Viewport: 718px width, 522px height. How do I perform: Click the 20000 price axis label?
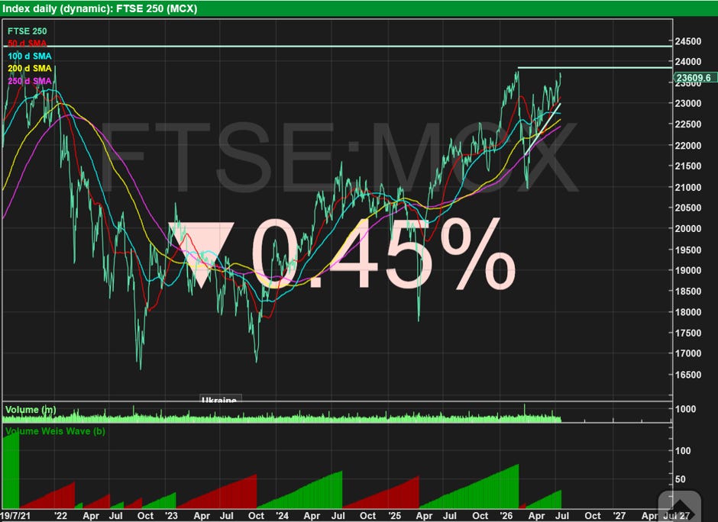click(688, 229)
